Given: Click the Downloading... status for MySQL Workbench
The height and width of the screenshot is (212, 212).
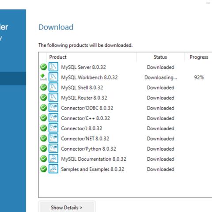Looking at the screenshot, I should (x=161, y=77).
